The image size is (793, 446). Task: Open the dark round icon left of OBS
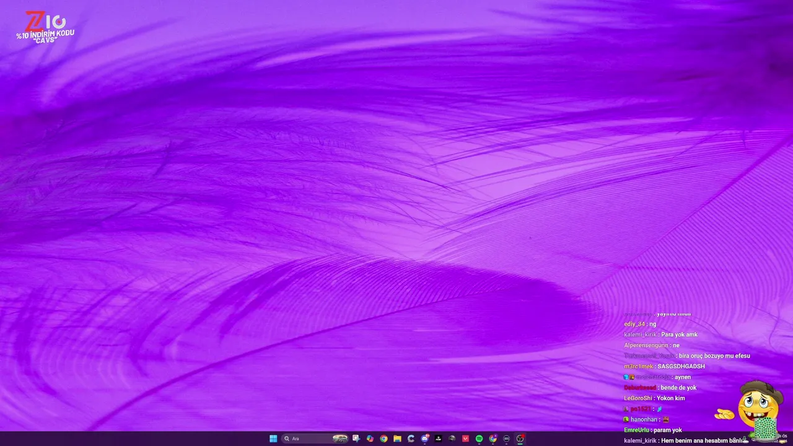tap(506, 439)
